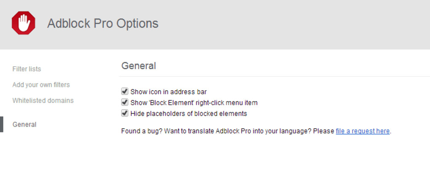
Task: Uncheck the "Show icon in address bar" checkbox
Action: click(x=124, y=91)
